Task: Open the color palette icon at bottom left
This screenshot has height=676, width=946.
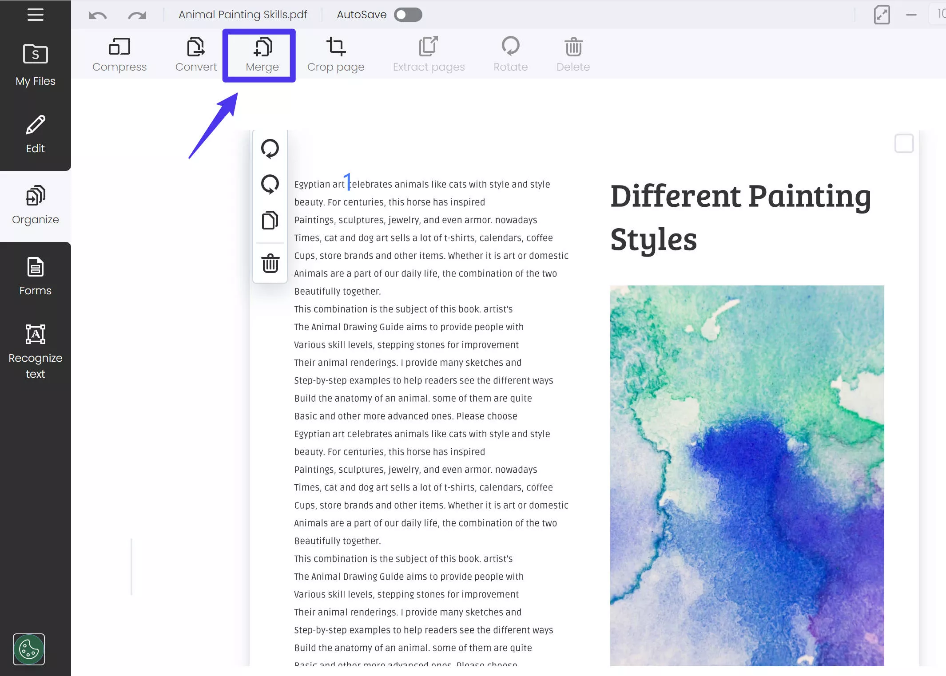Action: 28,649
